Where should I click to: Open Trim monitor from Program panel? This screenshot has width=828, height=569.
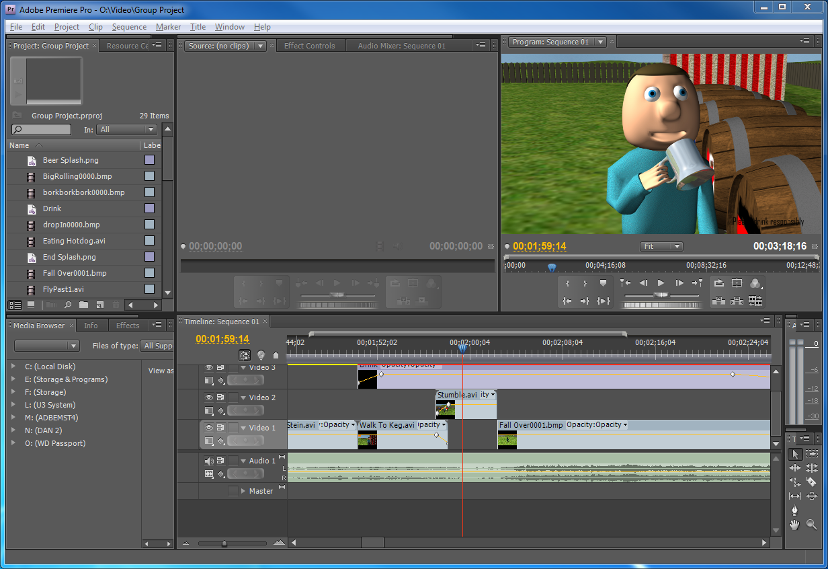click(x=755, y=301)
